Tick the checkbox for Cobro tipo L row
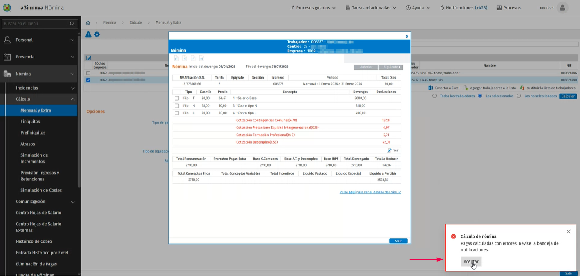This screenshot has width=580, height=276. [x=177, y=113]
